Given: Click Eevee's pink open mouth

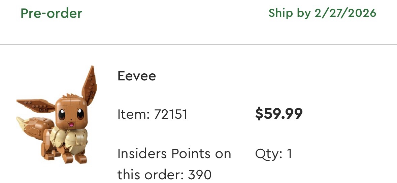Looking at the screenshot, I should 71,125.
